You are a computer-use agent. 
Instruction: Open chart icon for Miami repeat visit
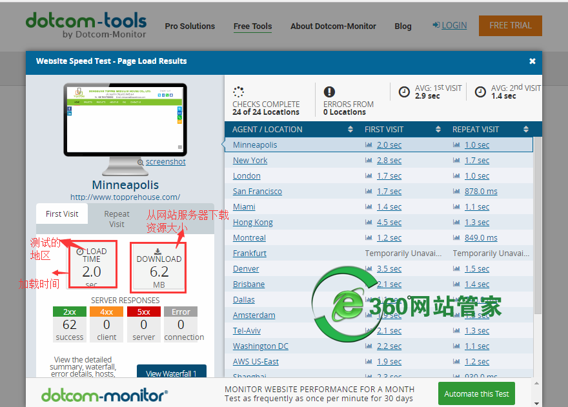456,207
